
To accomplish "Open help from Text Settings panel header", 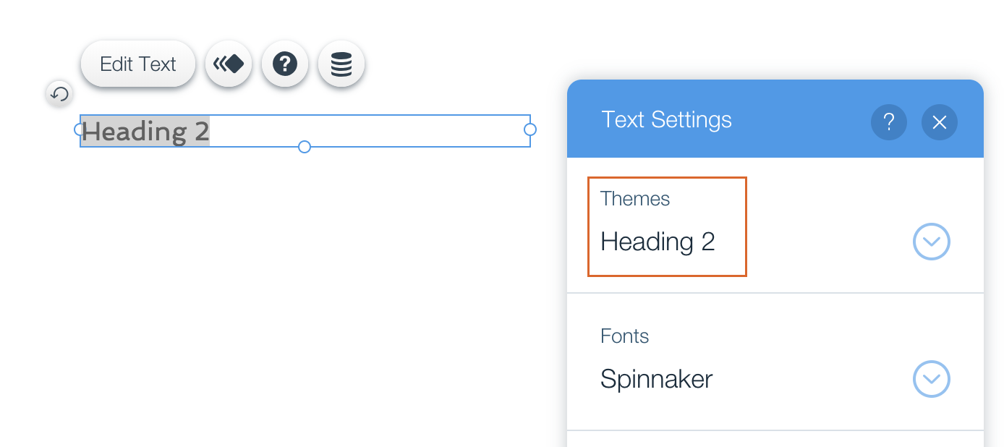I will (x=889, y=122).
